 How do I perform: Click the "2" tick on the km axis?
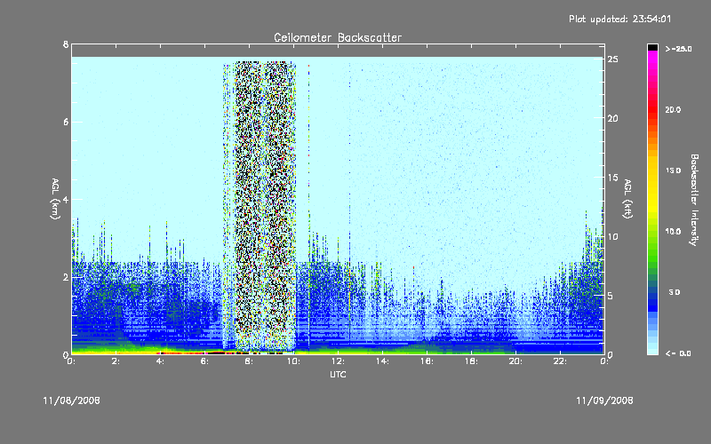66,277
